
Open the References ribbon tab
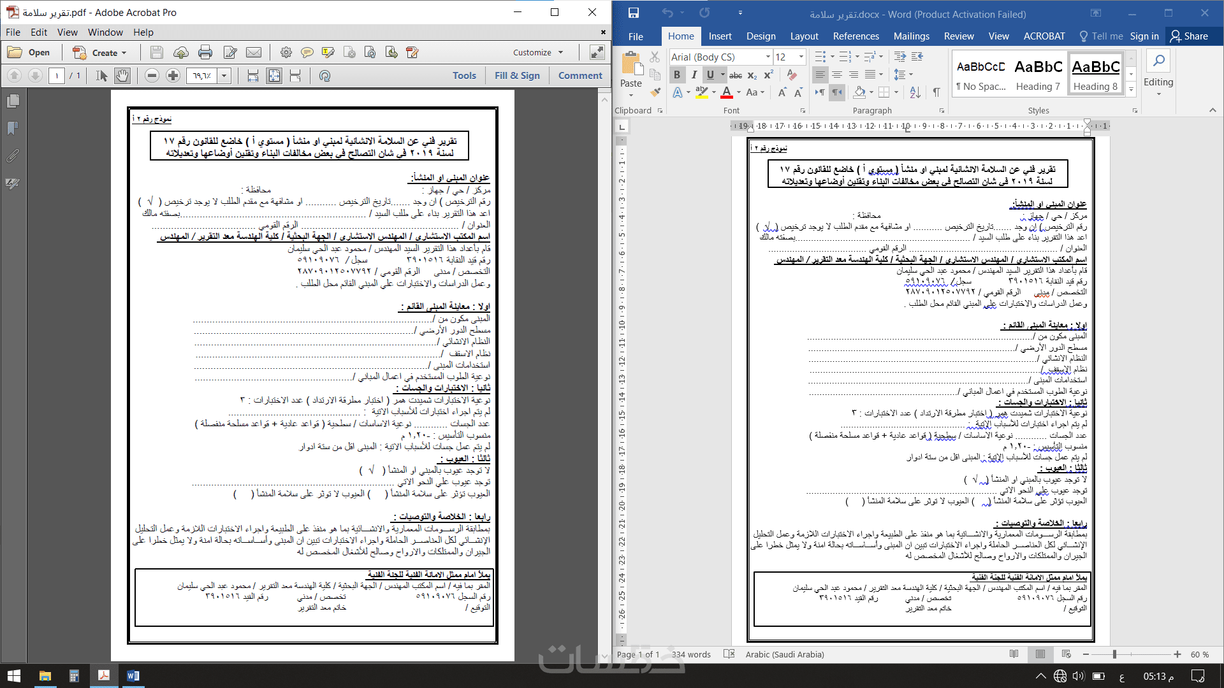[x=856, y=36]
